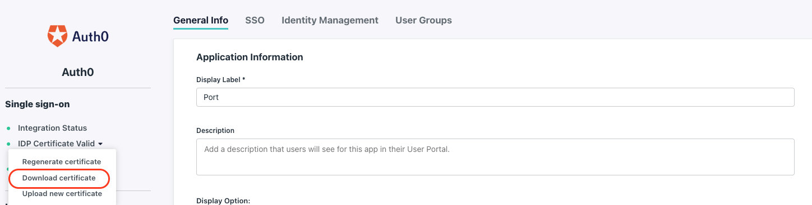Click the Application Information heading
Image resolution: width=812 pixels, height=205 pixels.
250,57
